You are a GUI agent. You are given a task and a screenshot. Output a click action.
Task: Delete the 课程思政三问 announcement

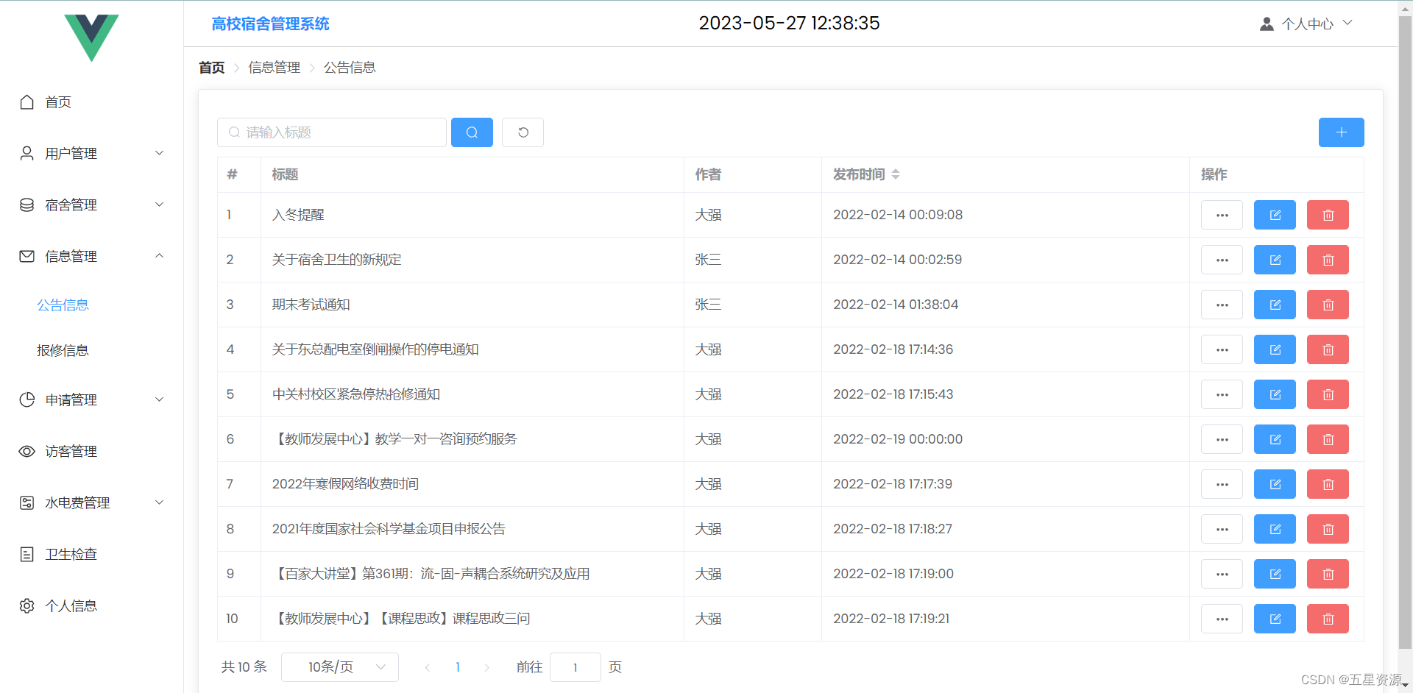(1328, 619)
